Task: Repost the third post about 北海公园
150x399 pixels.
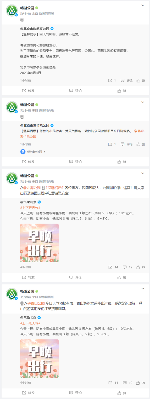Action: point(28,277)
